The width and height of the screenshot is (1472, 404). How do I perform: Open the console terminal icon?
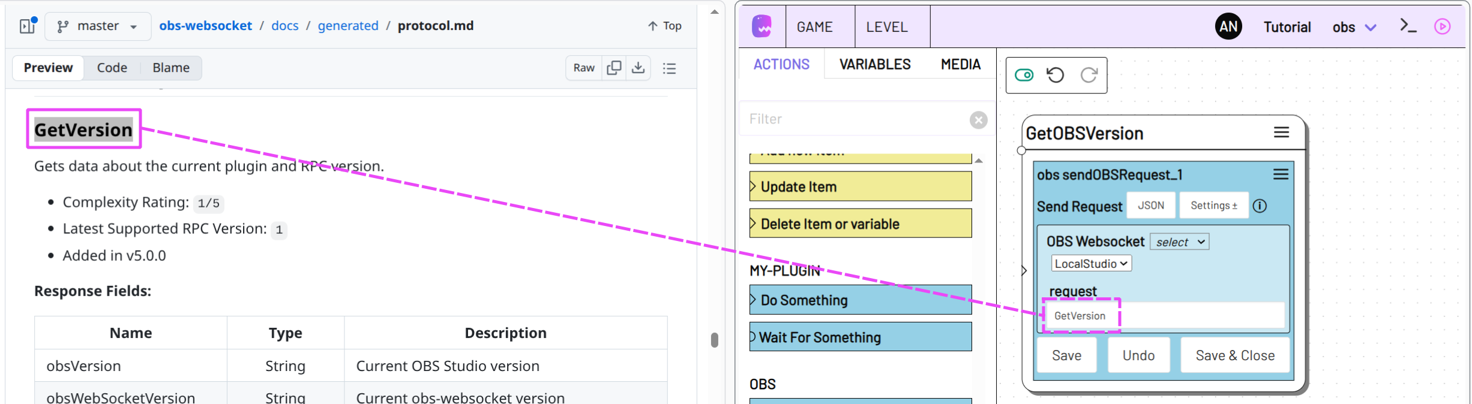(x=1408, y=25)
